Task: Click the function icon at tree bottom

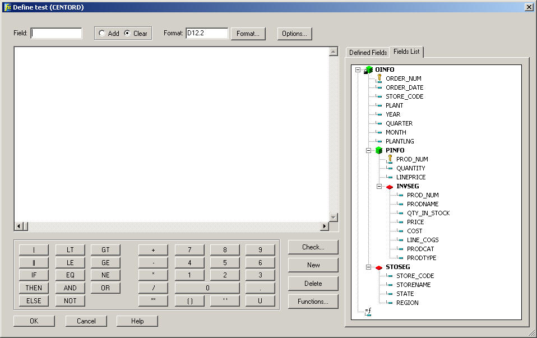Action: [368, 312]
